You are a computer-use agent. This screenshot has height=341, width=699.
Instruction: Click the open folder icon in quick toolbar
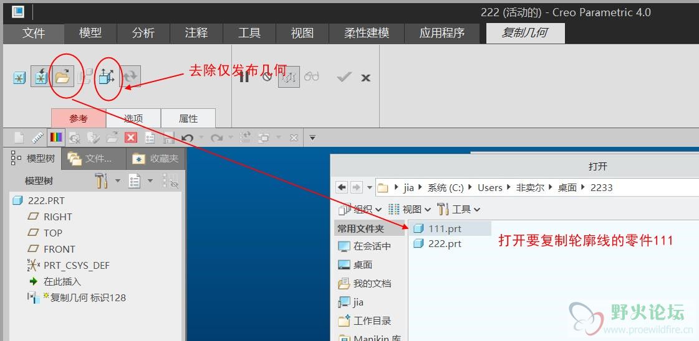pos(112,138)
